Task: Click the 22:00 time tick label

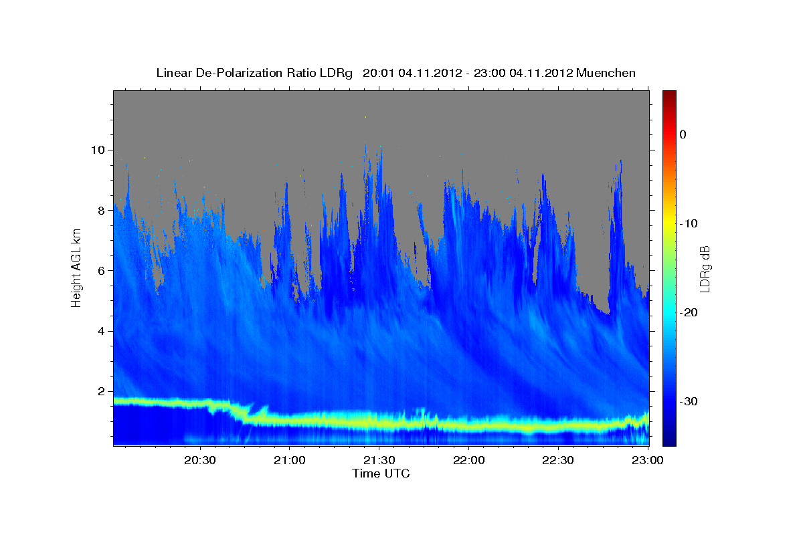Action: (468, 461)
